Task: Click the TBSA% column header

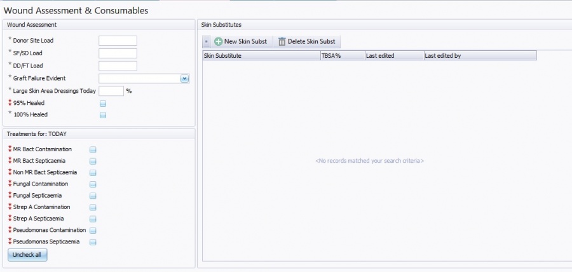Action: [x=342, y=56]
